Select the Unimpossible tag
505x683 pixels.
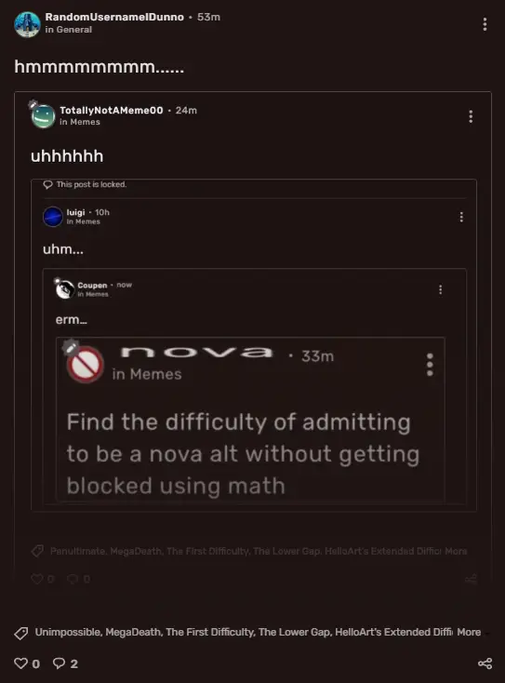pos(68,632)
